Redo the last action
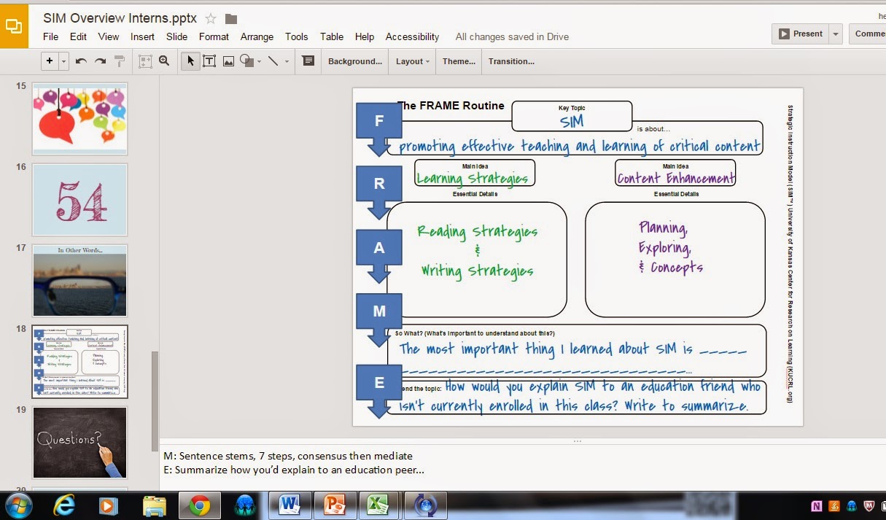This screenshot has height=520, width=886. (x=101, y=61)
